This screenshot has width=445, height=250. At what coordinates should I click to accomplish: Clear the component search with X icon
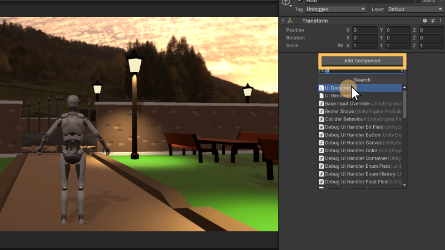[x=402, y=71]
